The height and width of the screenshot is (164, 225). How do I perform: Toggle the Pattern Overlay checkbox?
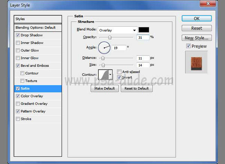[x=18, y=111]
